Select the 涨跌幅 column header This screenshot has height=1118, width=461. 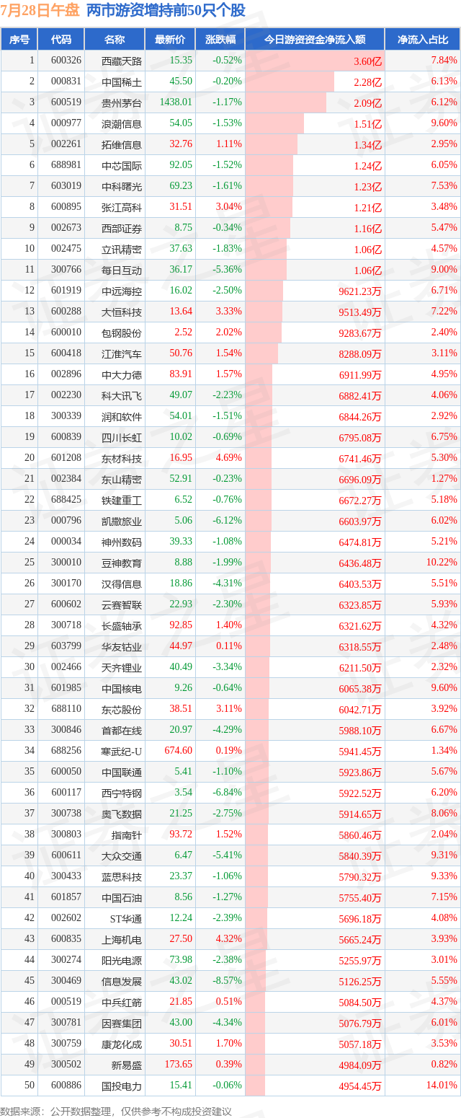coord(220,40)
